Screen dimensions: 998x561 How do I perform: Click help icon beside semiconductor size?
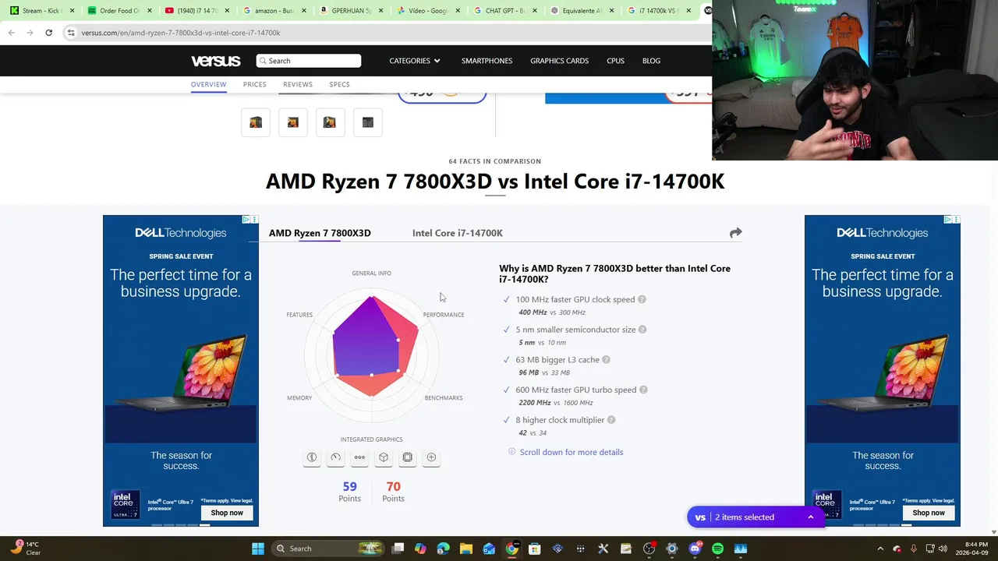(642, 330)
